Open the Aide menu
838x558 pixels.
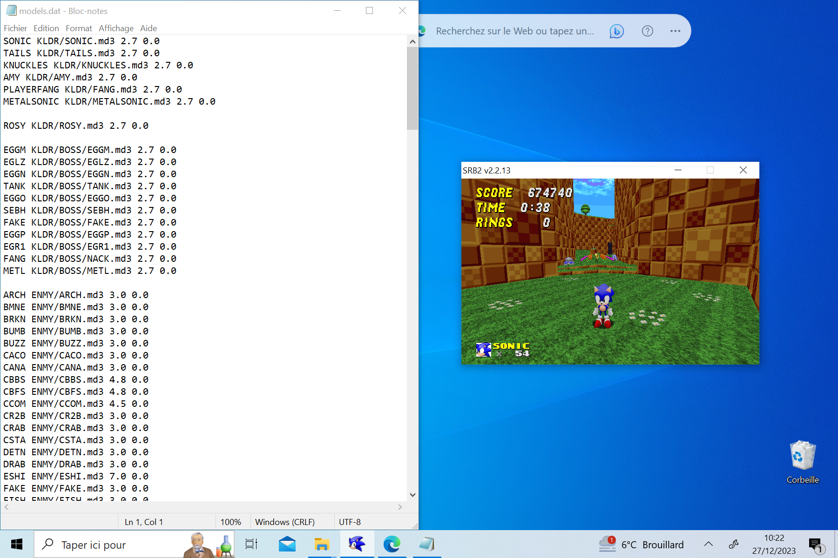point(149,28)
